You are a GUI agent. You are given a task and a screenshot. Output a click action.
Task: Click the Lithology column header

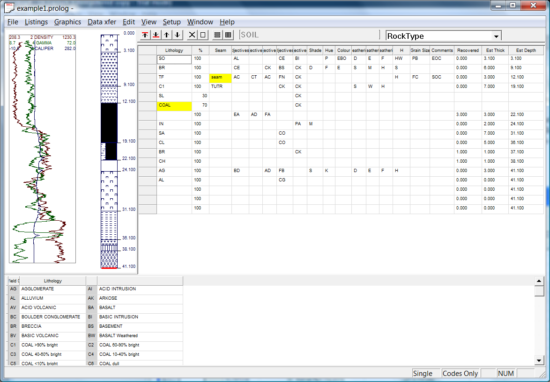[x=174, y=50]
